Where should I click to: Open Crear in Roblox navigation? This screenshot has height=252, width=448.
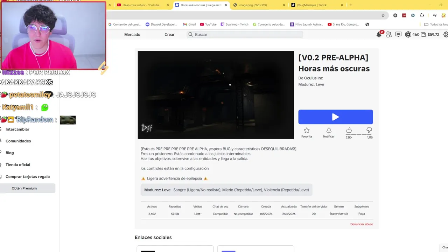click(x=169, y=34)
